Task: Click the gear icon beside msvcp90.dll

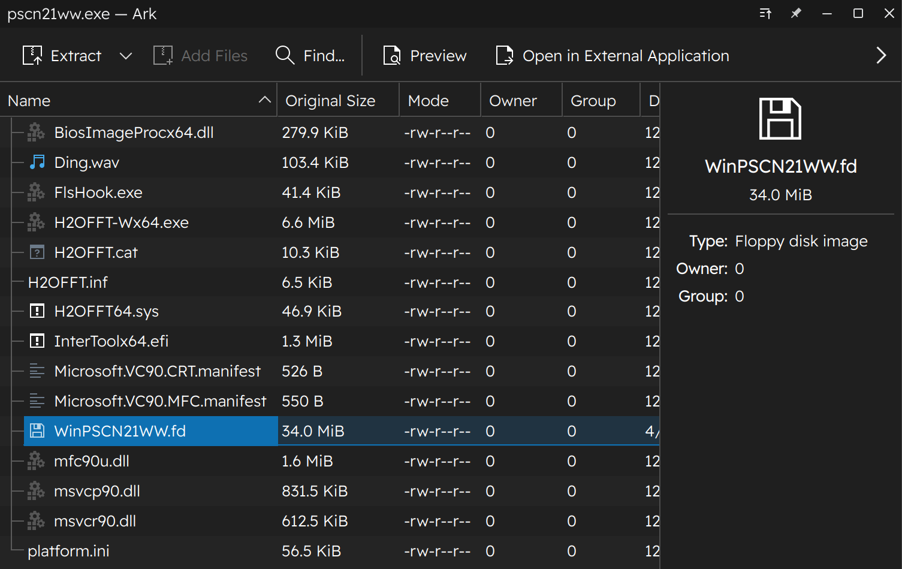Action: coord(37,491)
